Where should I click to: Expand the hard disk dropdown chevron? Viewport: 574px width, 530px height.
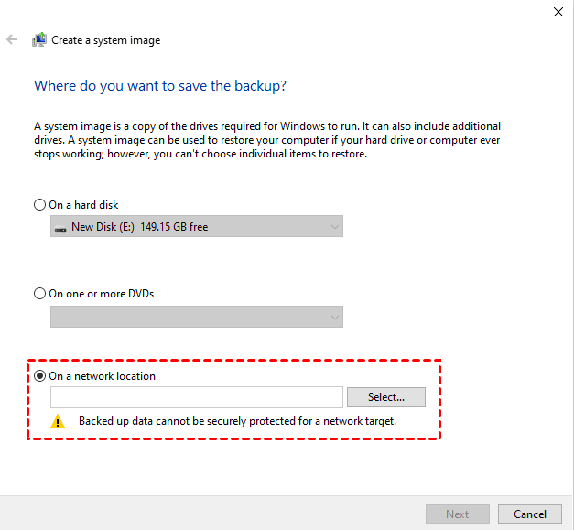point(332,227)
